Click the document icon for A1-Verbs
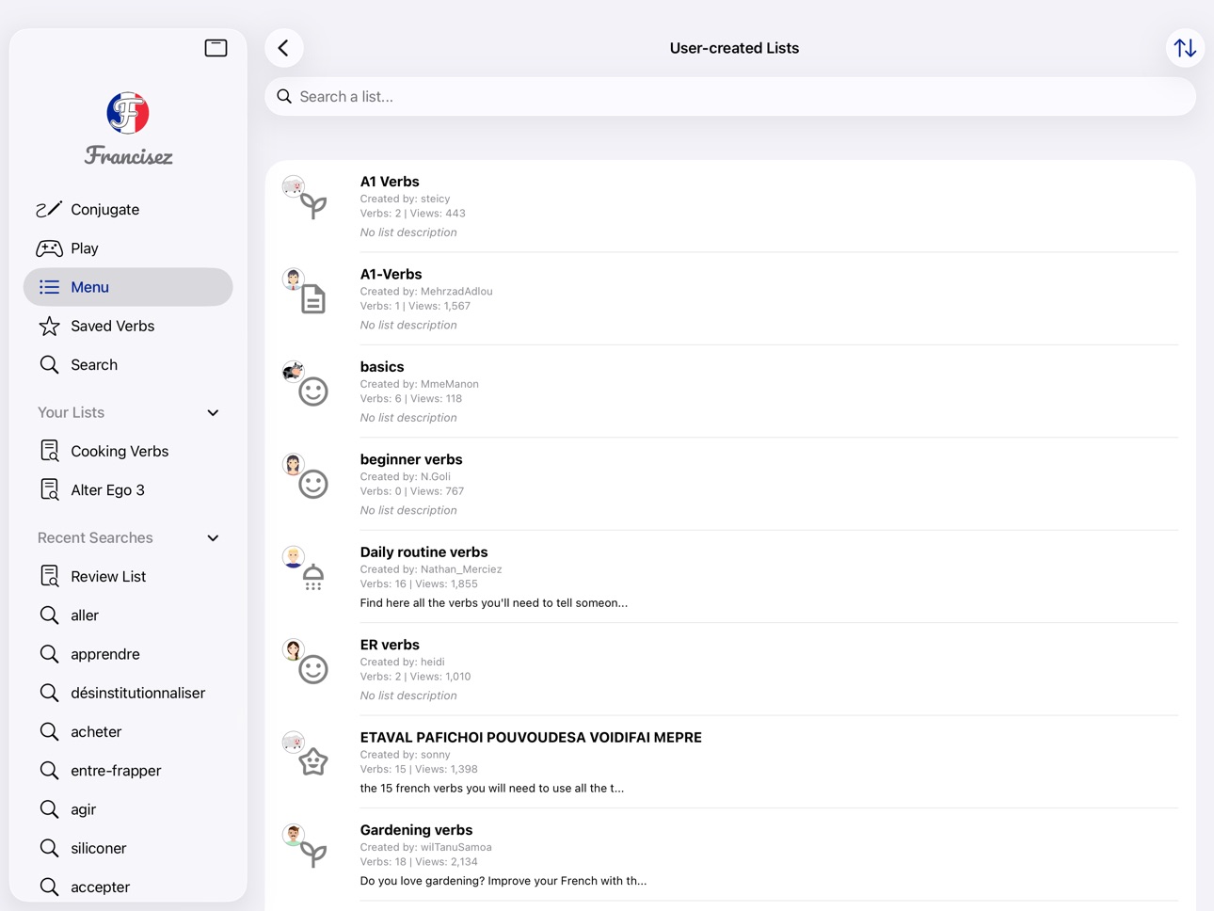 (x=313, y=299)
